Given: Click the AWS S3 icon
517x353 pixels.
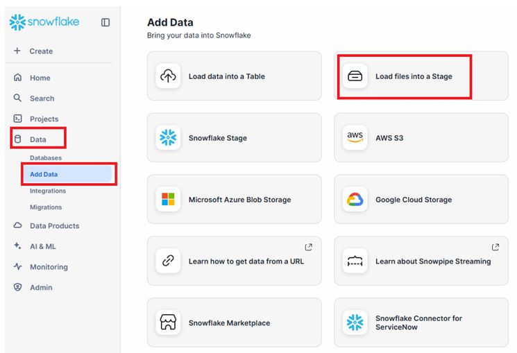Looking at the screenshot, I should coord(355,138).
